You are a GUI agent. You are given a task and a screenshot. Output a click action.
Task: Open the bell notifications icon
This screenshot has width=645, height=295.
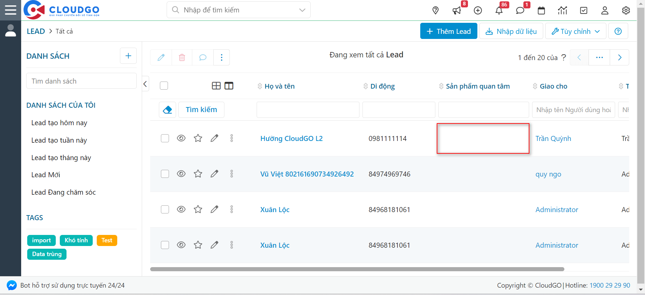(499, 10)
